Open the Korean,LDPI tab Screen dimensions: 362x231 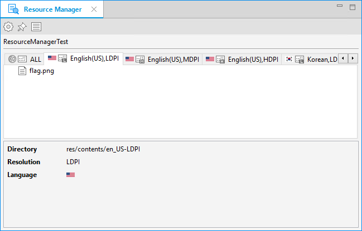tap(322, 59)
